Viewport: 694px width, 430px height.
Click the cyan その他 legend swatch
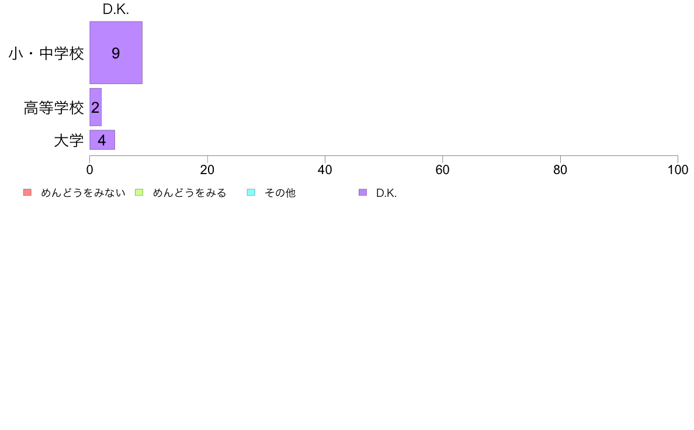[251, 192]
